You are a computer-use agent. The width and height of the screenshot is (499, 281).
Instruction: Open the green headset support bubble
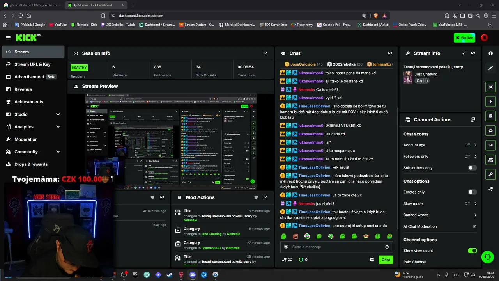point(487,257)
